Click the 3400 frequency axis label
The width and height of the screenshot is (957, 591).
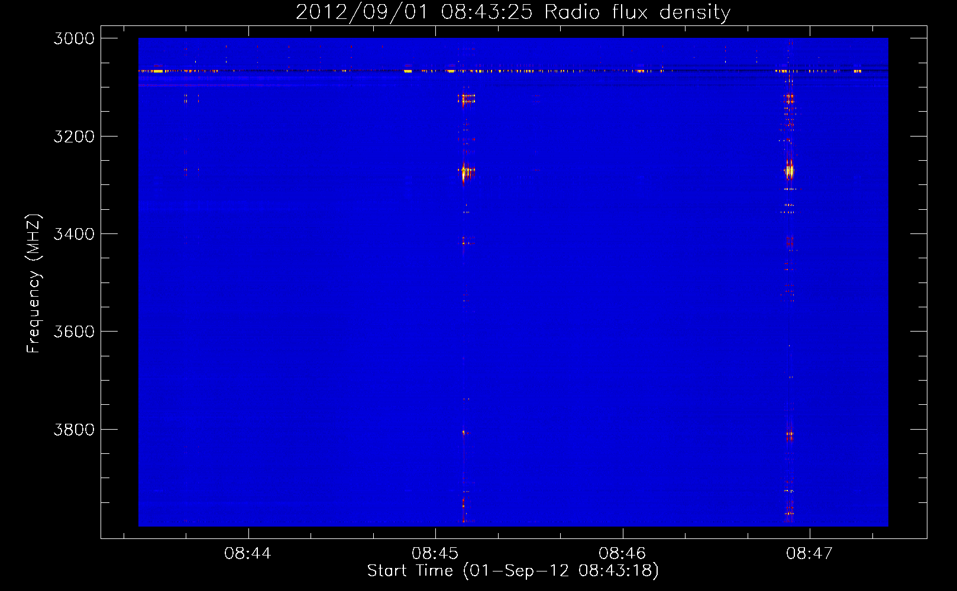74,234
